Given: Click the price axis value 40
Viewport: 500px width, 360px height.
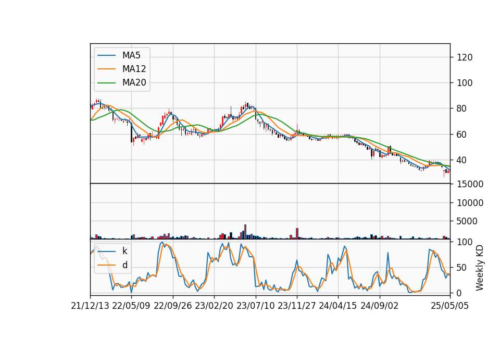Looking at the screenshot, I should click(x=462, y=160).
